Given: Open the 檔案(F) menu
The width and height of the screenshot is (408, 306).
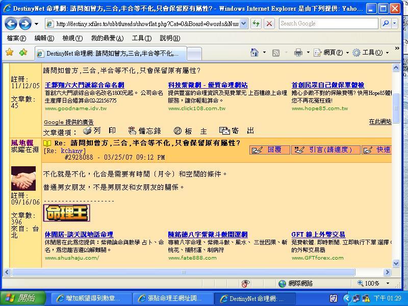Looking at the screenshot, I should pyautogui.click(x=16, y=38).
